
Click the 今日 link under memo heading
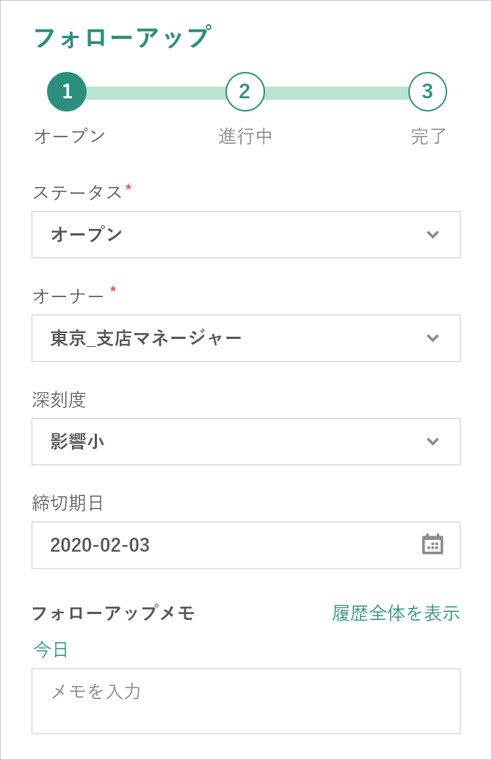(x=51, y=649)
